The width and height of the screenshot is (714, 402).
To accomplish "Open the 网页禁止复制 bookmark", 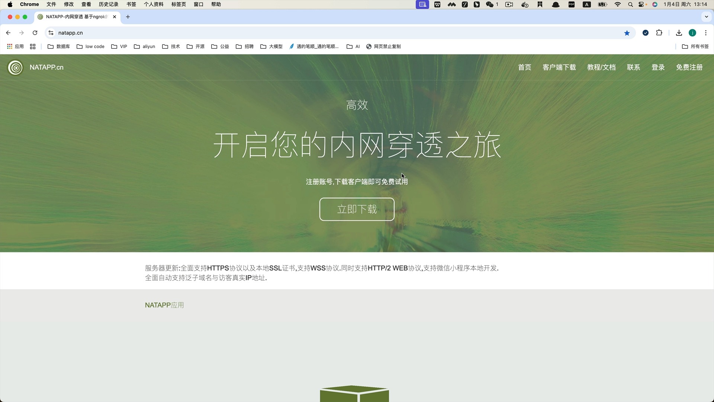I will pos(383,47).
